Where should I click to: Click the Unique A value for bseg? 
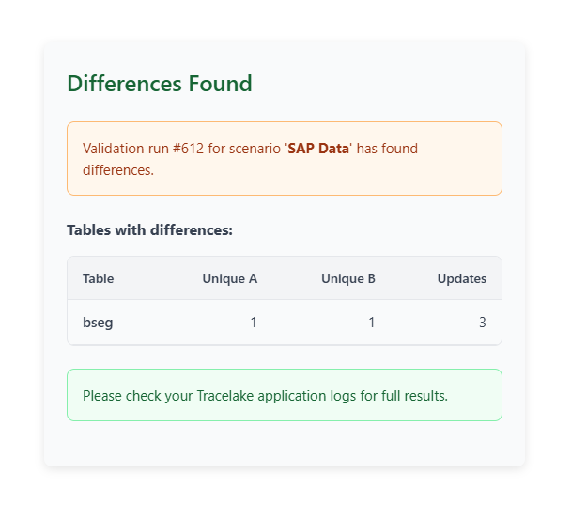click(253, 323)
